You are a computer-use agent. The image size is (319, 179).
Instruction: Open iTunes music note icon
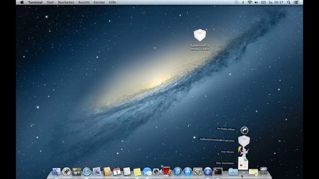pos(177,172)
